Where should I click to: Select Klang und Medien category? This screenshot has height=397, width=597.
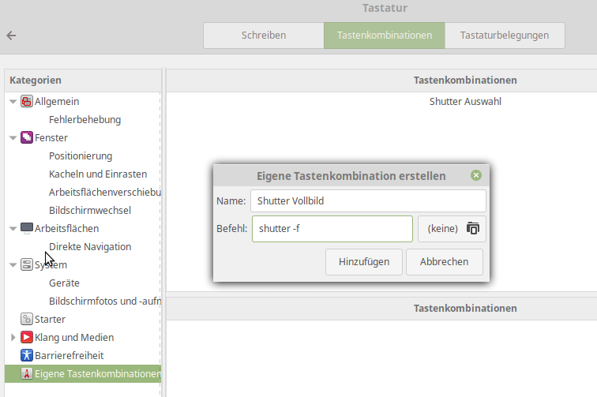(x=74, y=338)
